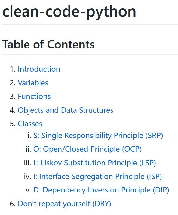Open the Classes section link
Screen dimensions: 178x215
click(x=30, y=124)
